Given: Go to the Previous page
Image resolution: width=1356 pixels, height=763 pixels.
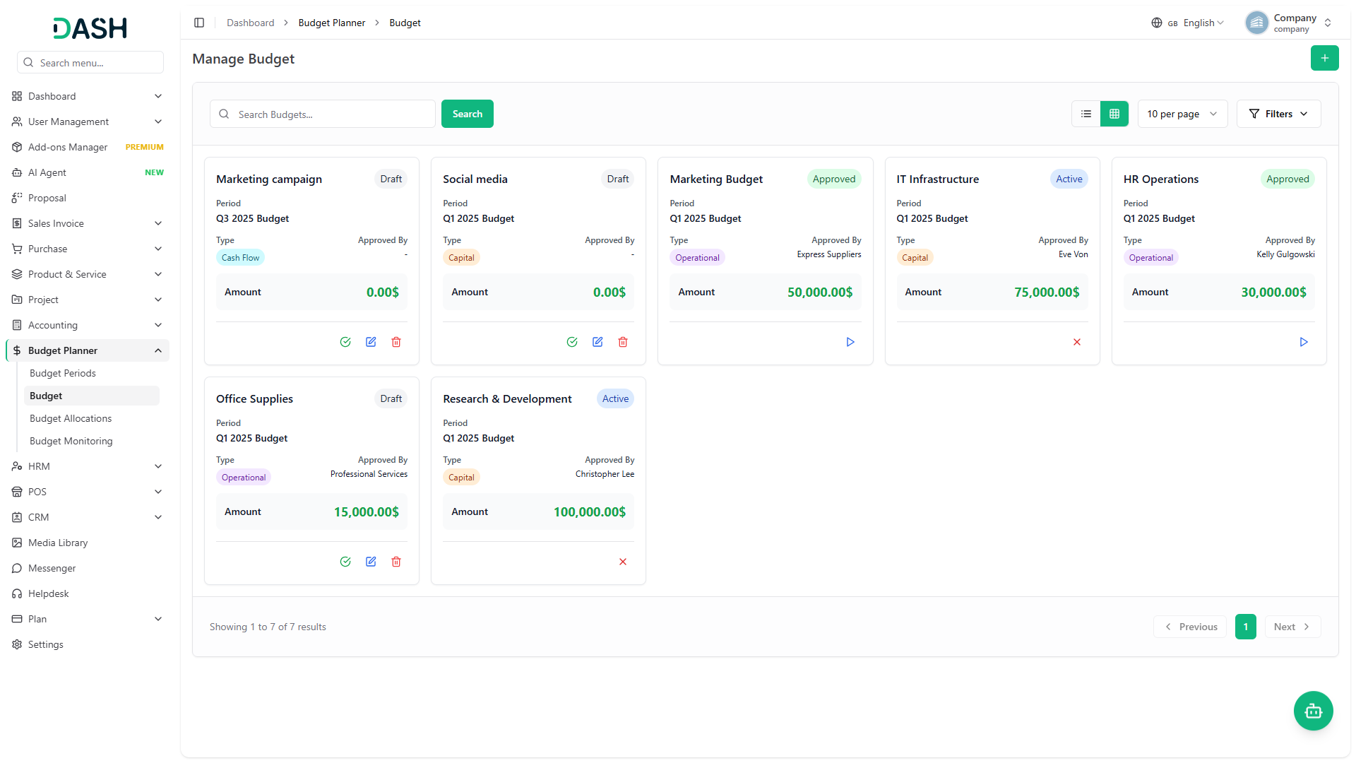Looking at the screenshot, I should tap(1191, 627).
